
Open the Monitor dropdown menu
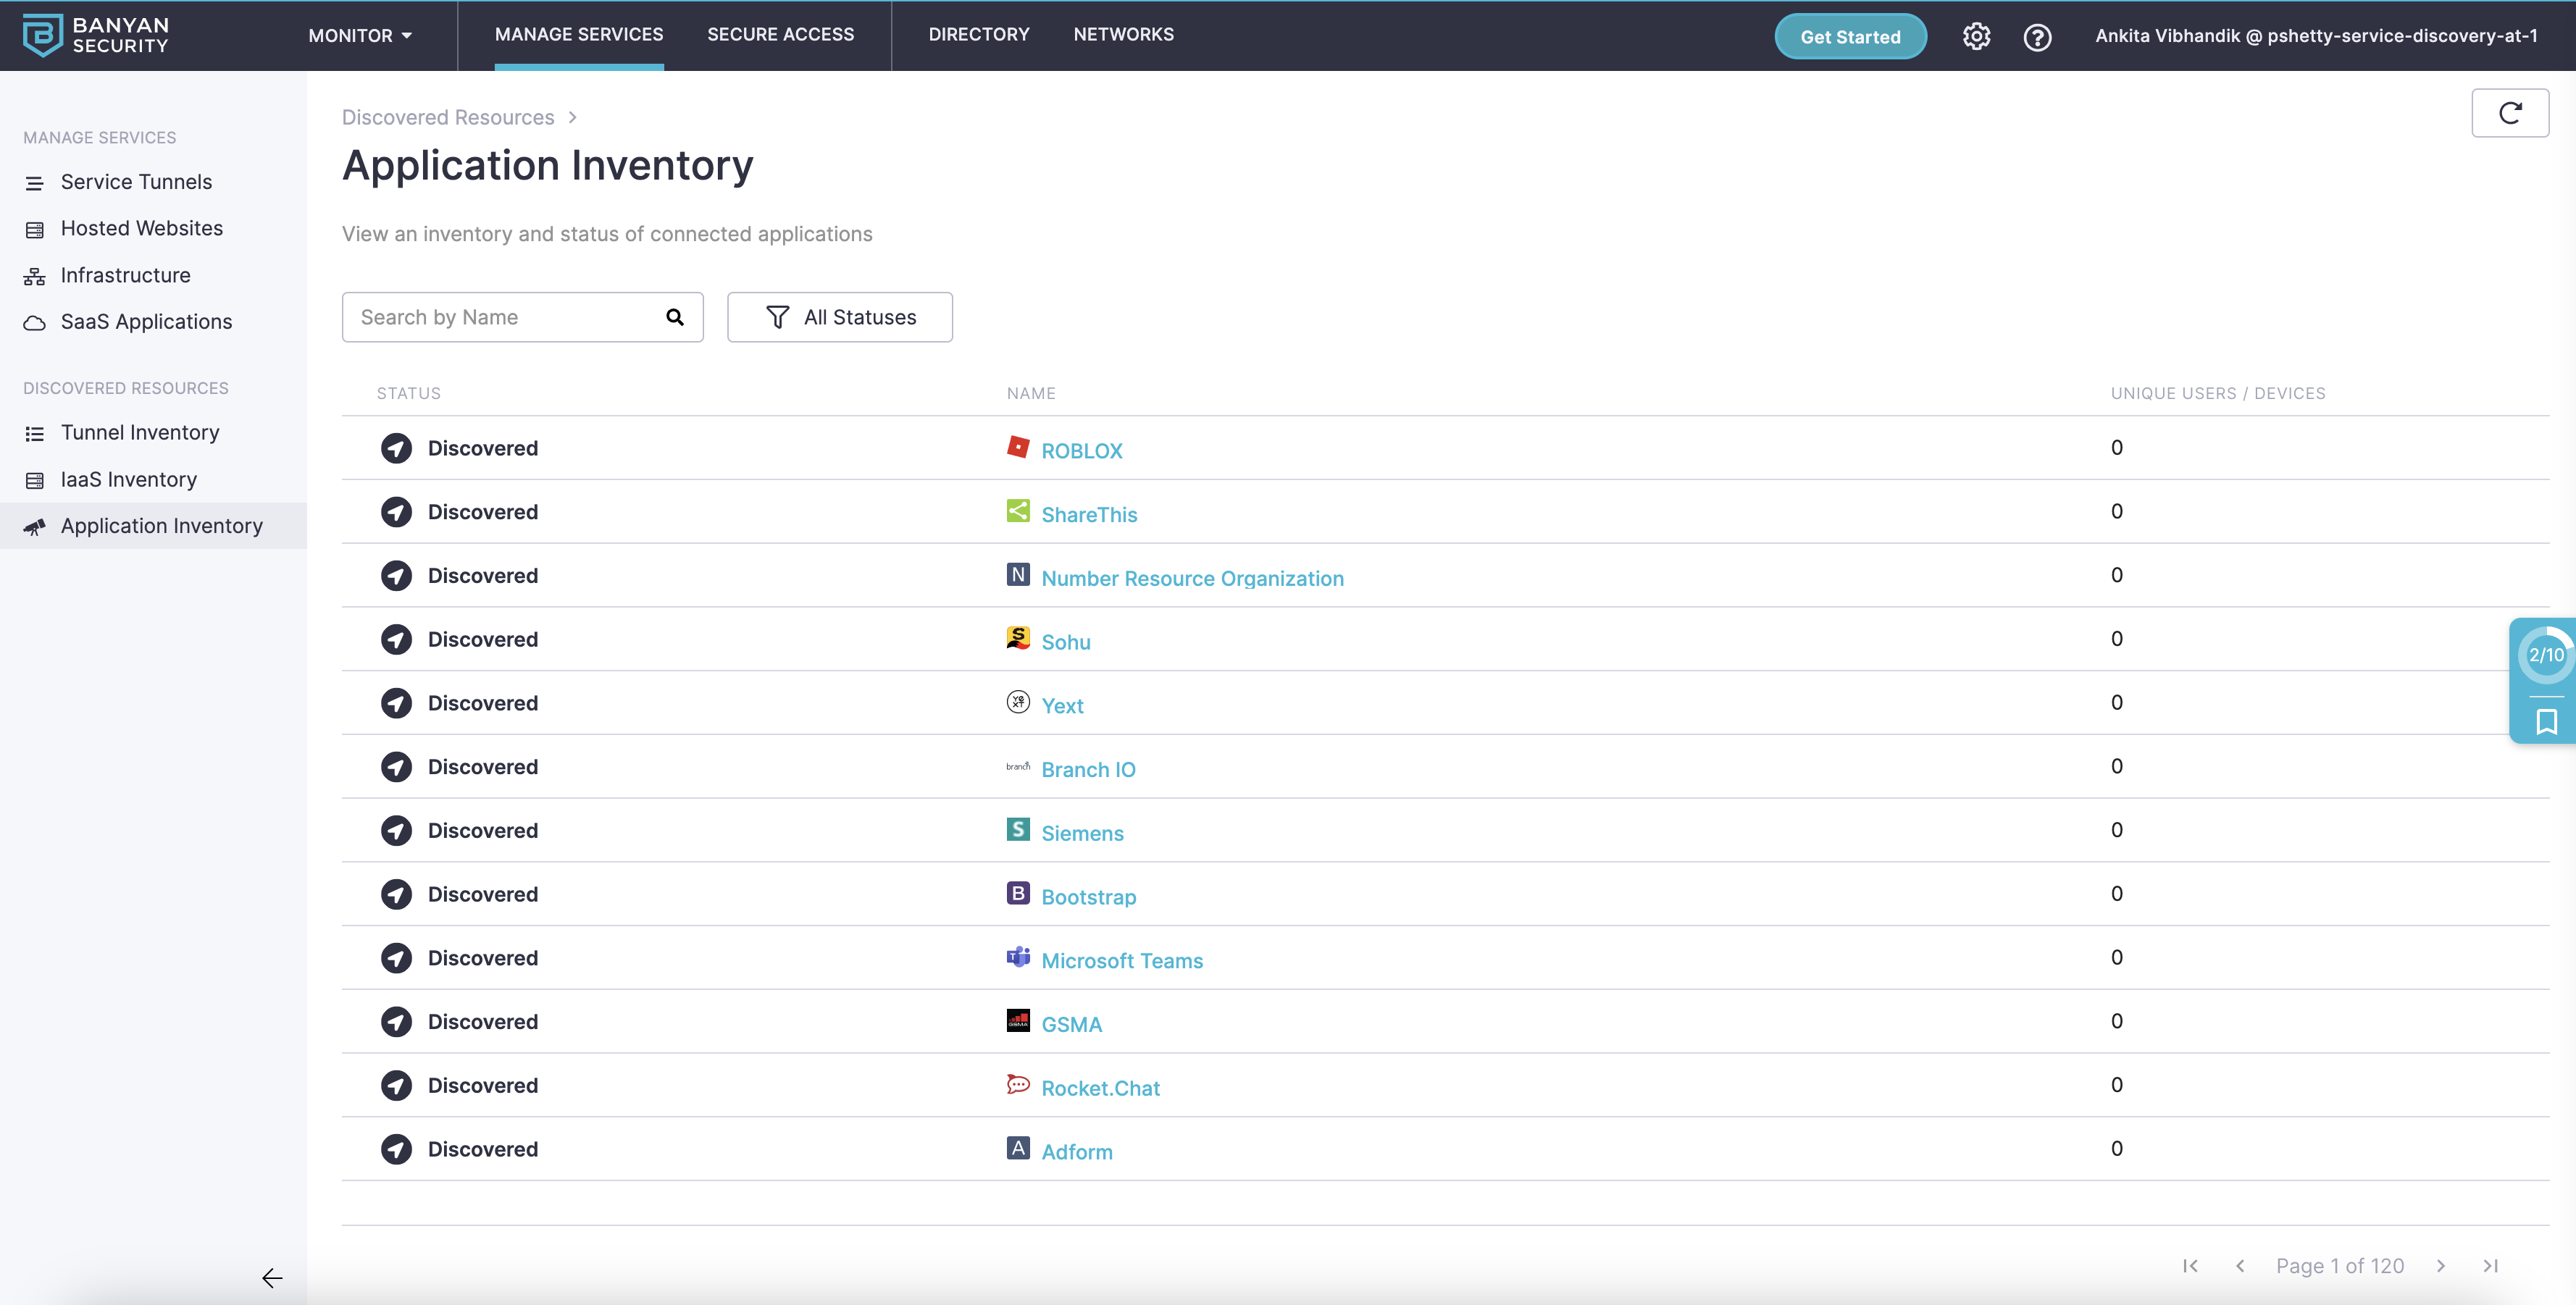[x=360, y=35]
